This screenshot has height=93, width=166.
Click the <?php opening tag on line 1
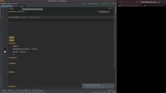click(11, 9)
